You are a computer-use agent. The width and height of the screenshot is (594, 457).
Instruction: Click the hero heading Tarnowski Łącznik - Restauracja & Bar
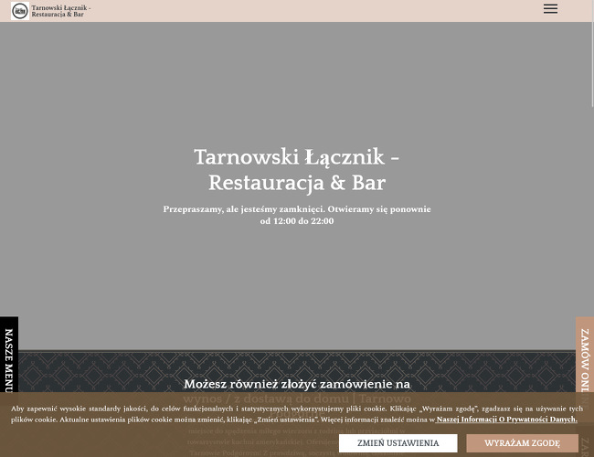(297, 169)
